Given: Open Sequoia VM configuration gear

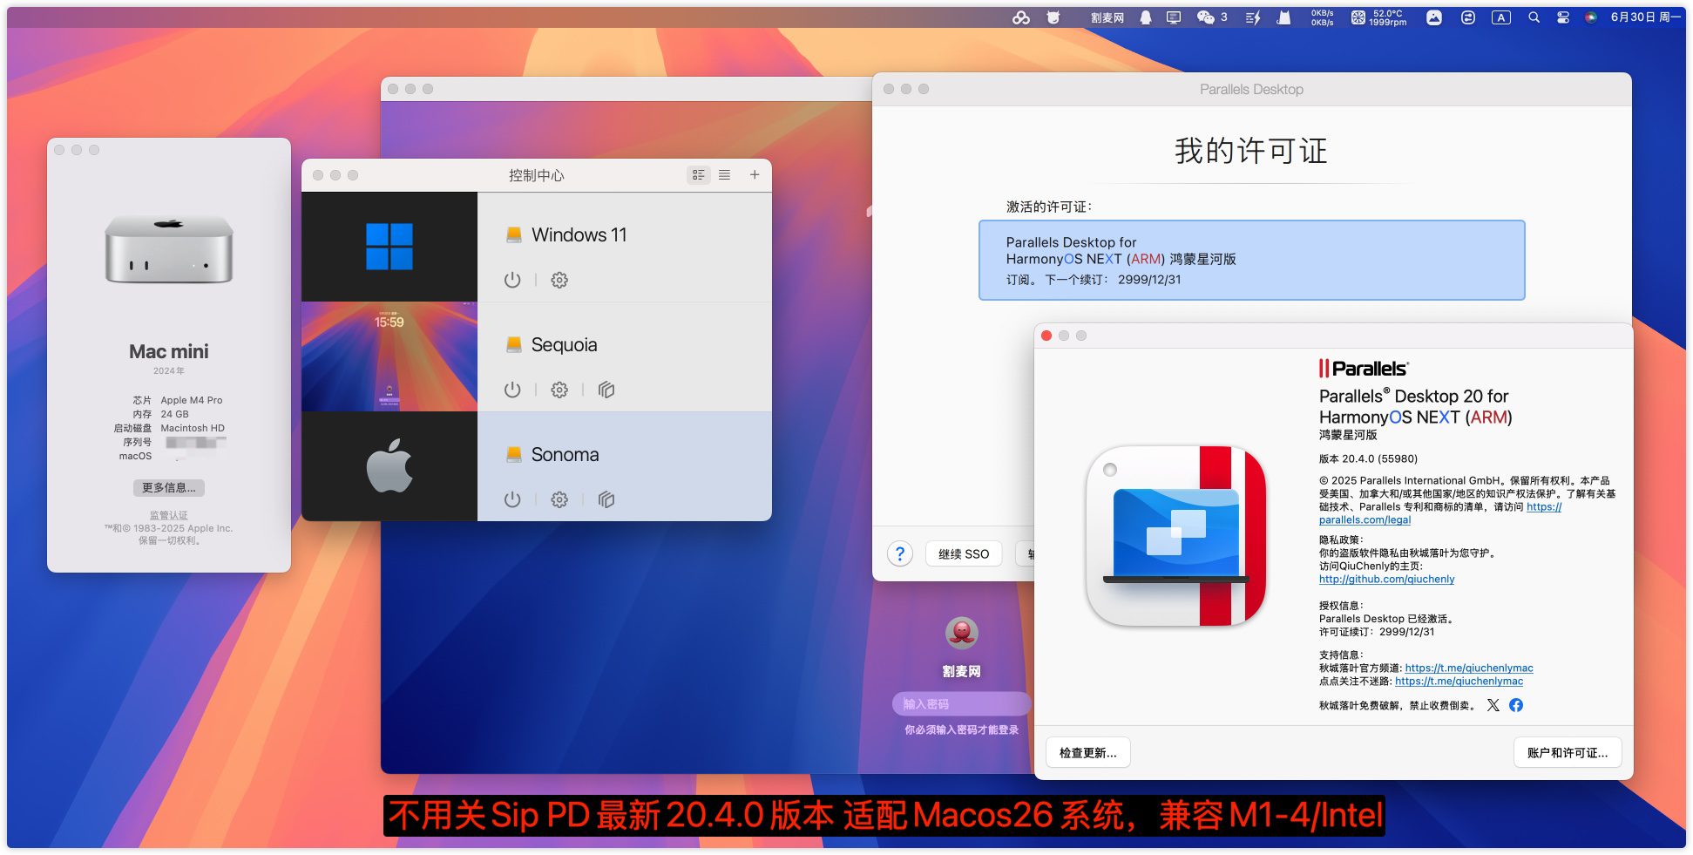Looking at the screenshot, I should click(x=559, y=390).
